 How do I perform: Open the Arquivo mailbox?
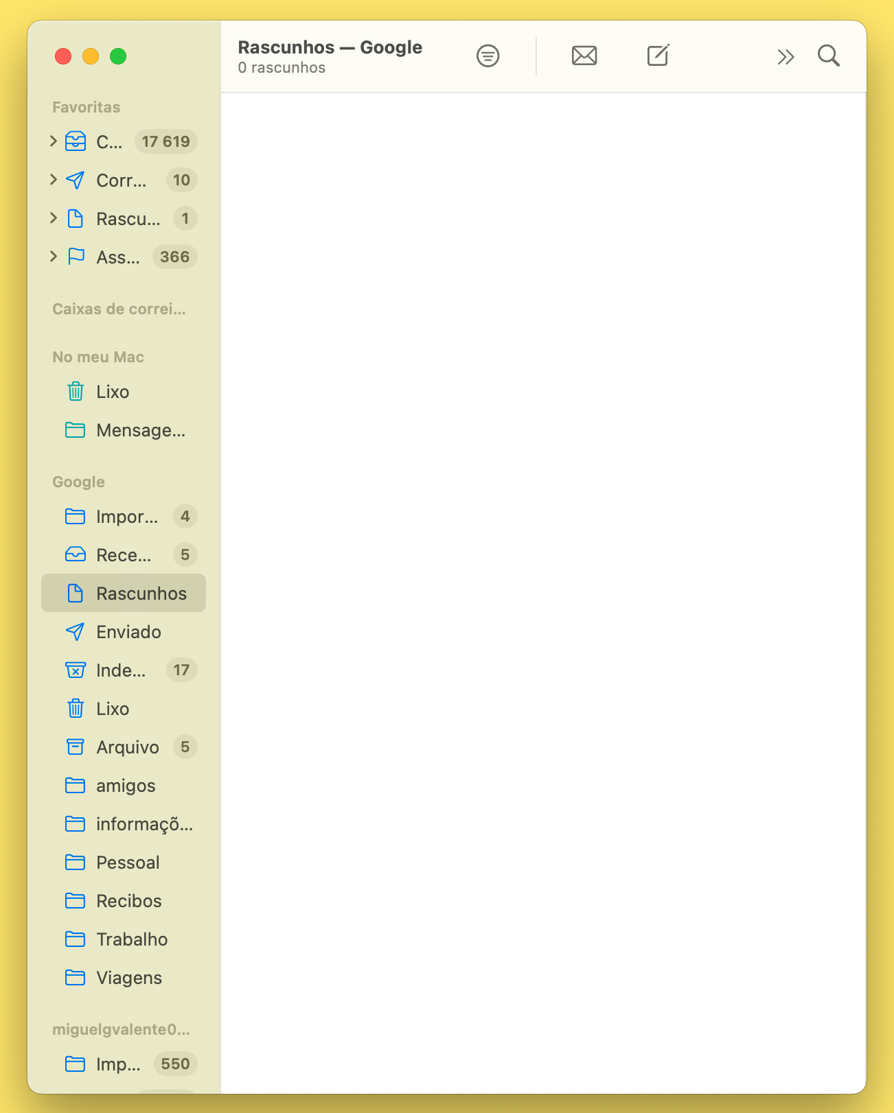coord(124,747)
